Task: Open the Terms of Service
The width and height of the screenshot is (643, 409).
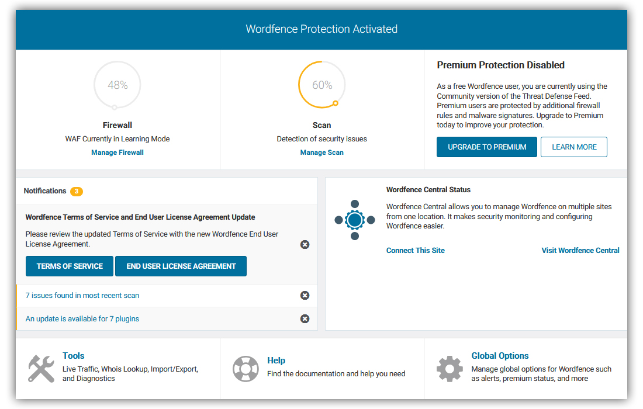Action: (x=70, y=266)
